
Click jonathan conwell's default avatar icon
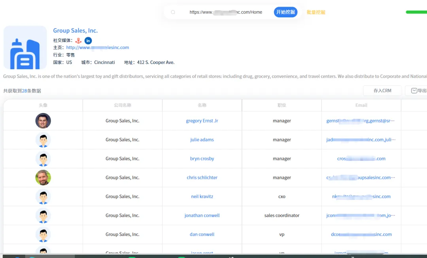click(x=43, y=216)
